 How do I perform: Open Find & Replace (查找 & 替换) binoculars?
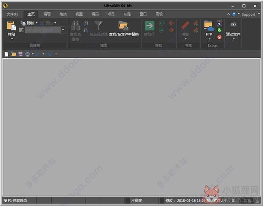click(75, 26)
